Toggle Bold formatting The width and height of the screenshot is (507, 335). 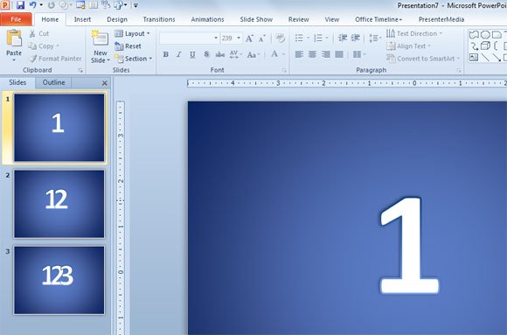coord(165,54)
